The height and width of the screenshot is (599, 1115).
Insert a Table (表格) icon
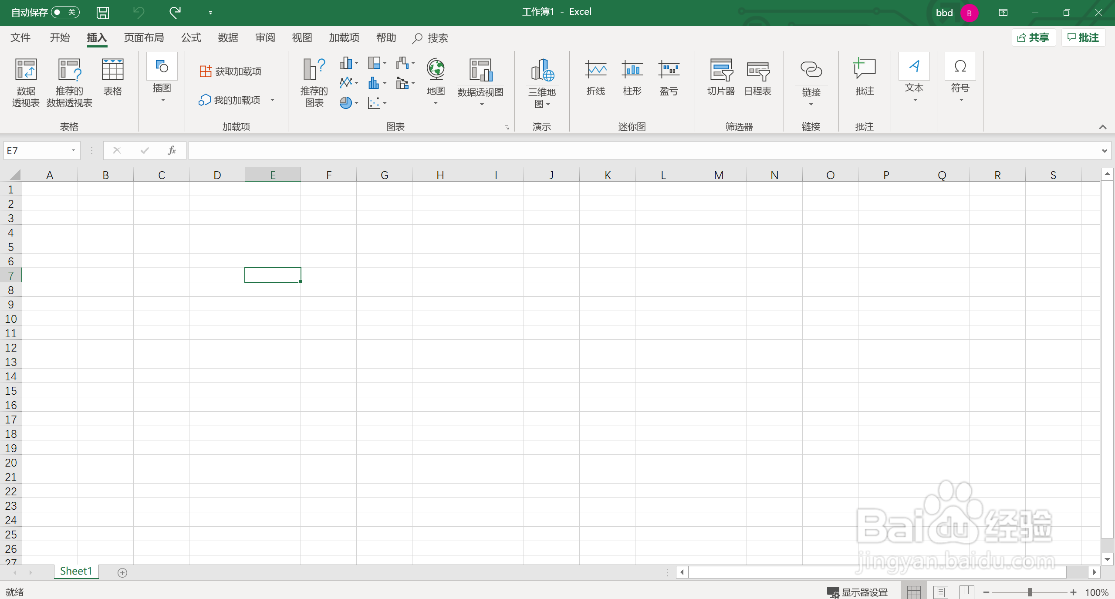click(x=112, y=70)
